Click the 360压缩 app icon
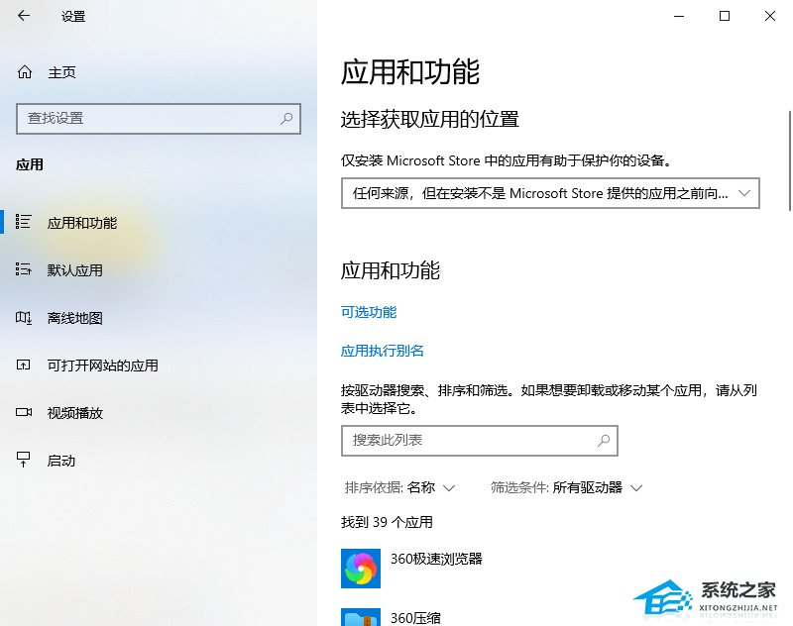793x626 pixels. click(x=361, y=617)
